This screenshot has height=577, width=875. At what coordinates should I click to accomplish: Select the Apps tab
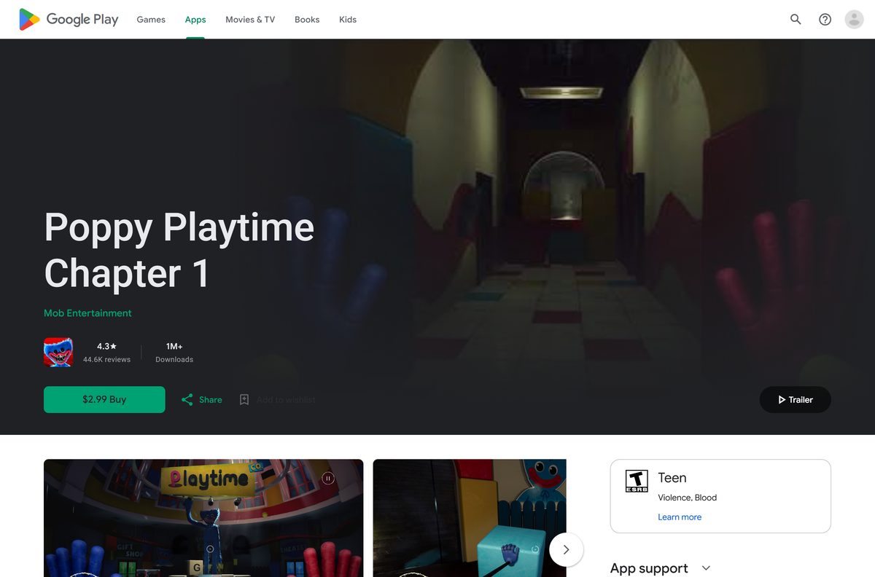[x=195, y=20]
